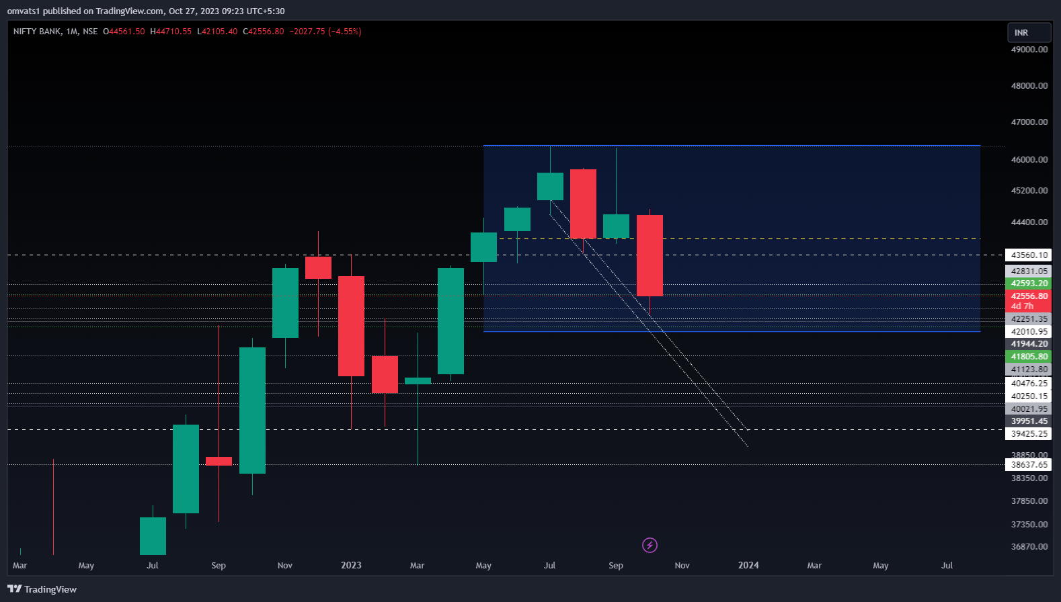The image size is (1061, 602).
Task: Click the 42831.05 price label
Action: coord(1029,271)
